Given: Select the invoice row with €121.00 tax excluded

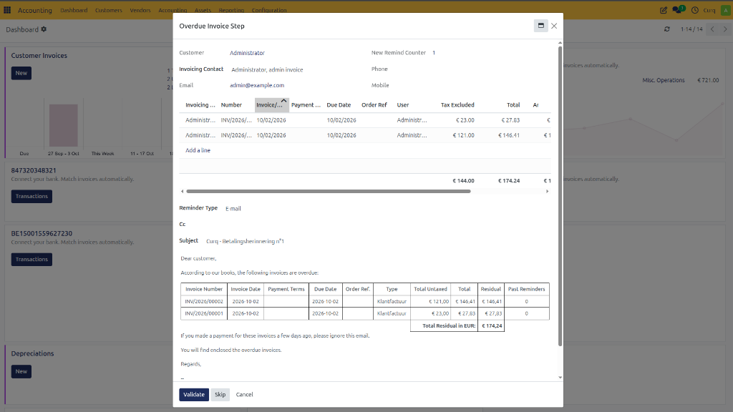Looking at the screenshot, I should click(365, 135).
